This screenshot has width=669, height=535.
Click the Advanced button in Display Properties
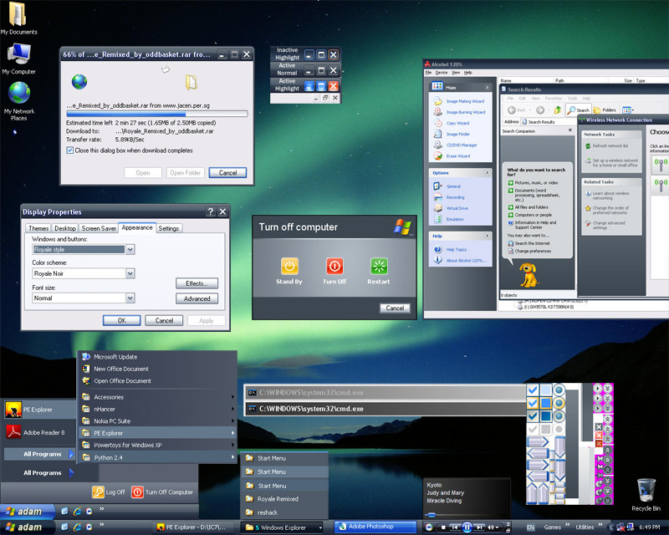(x=197, y=298)
